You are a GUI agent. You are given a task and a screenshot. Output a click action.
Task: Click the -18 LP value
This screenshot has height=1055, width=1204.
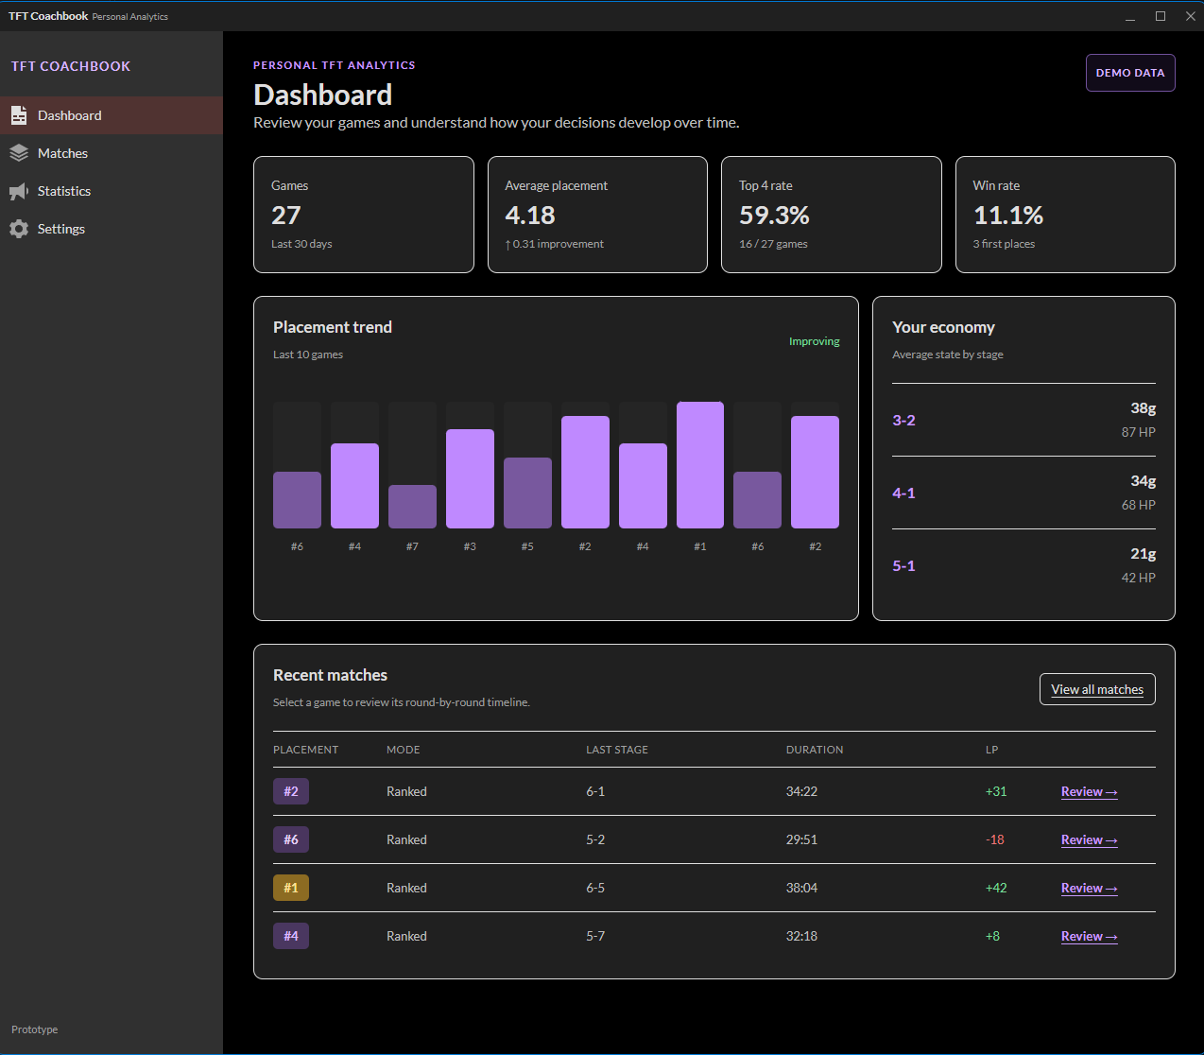(x=995, y=839)
